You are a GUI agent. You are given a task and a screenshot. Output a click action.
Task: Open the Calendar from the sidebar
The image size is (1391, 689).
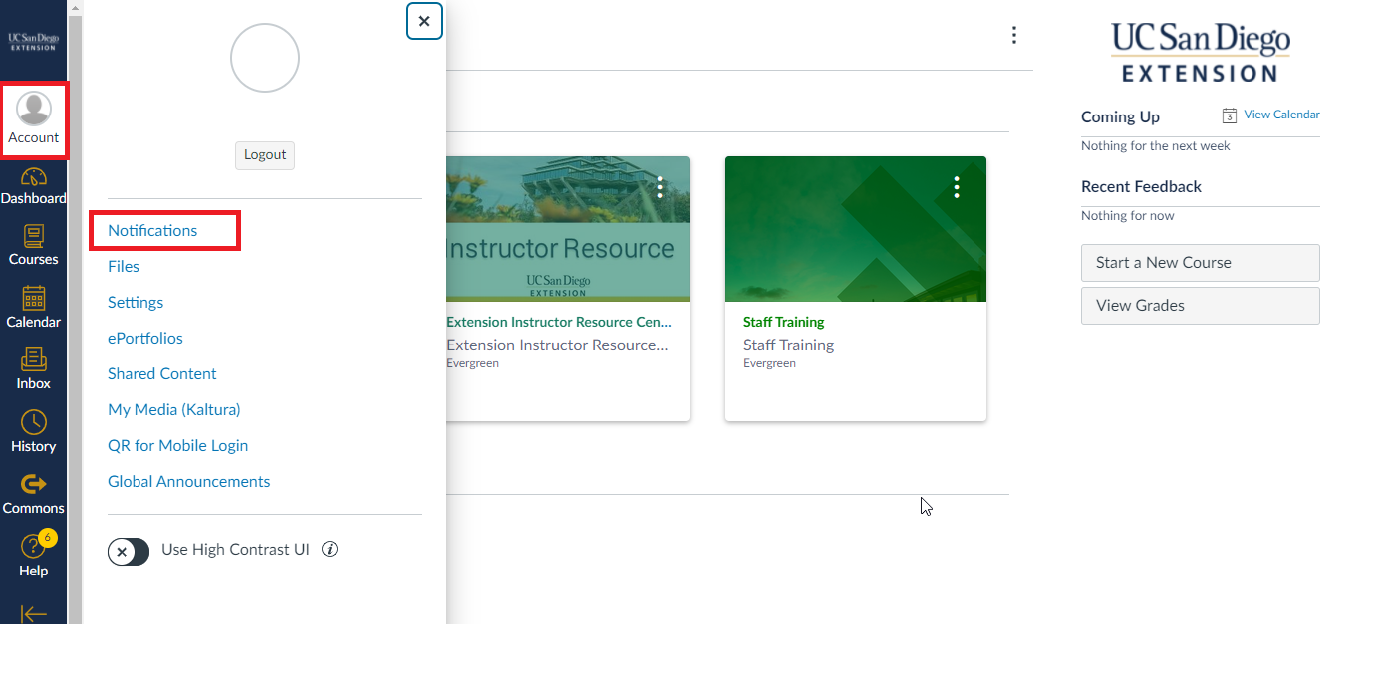click(x=34, y=308)
